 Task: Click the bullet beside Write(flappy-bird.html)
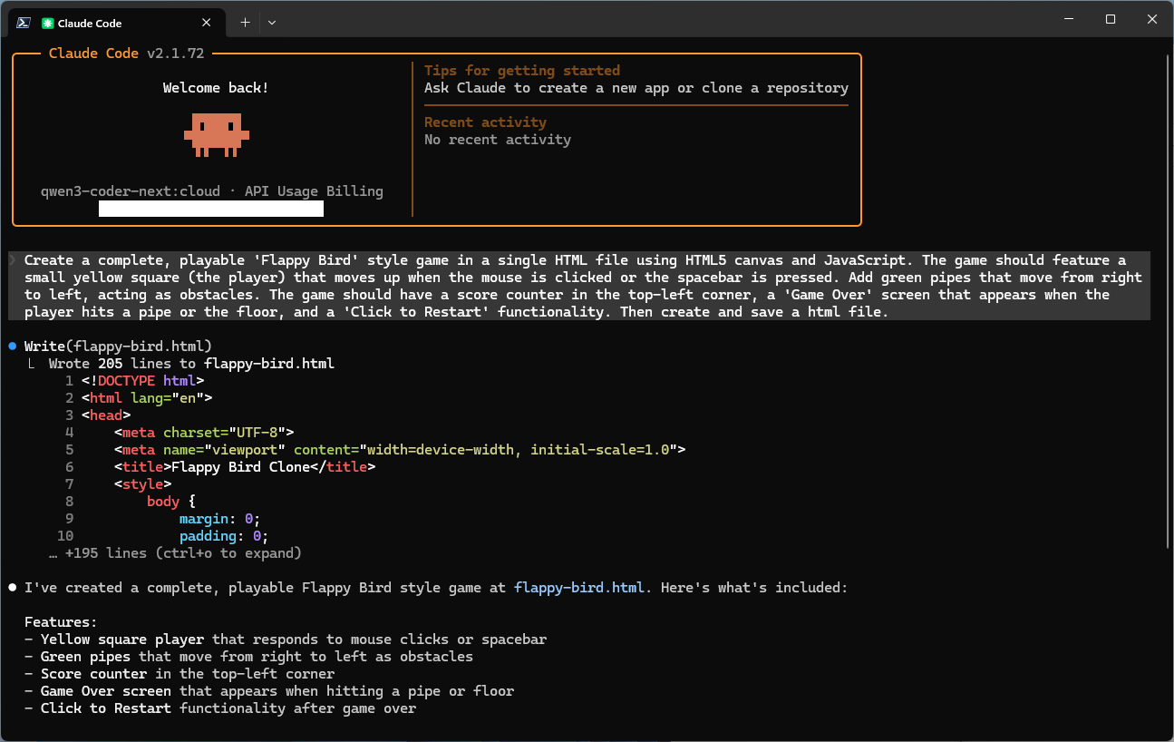[12, 345]
